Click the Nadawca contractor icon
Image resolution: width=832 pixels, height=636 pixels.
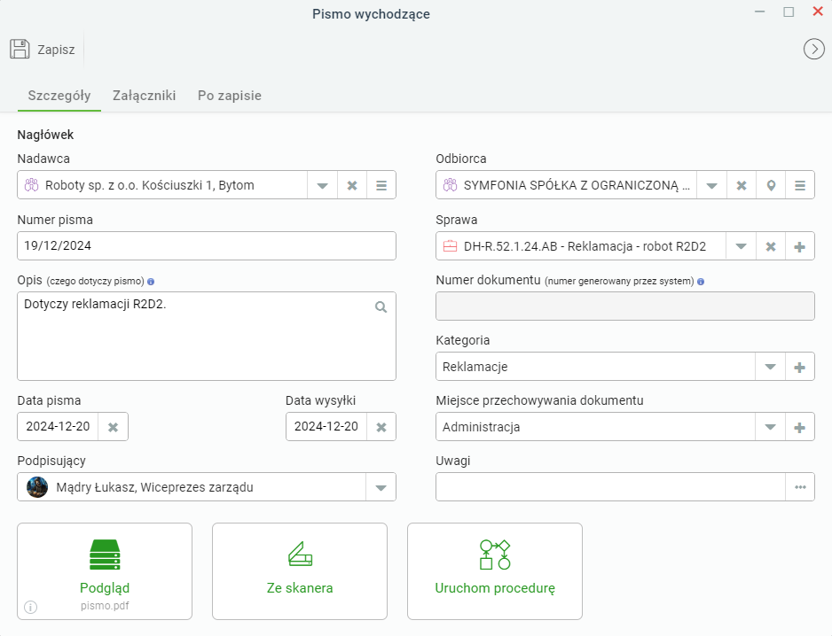pos(31,185)
